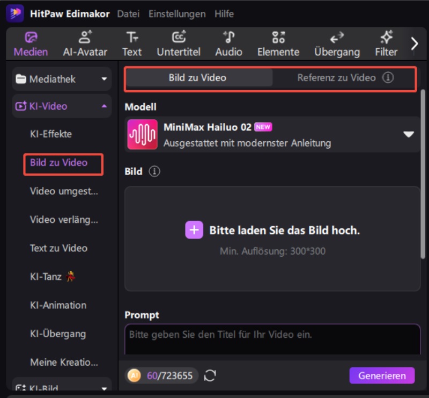429x398 pixels.
Task: Select the Elemente panel
Action: 278,43
